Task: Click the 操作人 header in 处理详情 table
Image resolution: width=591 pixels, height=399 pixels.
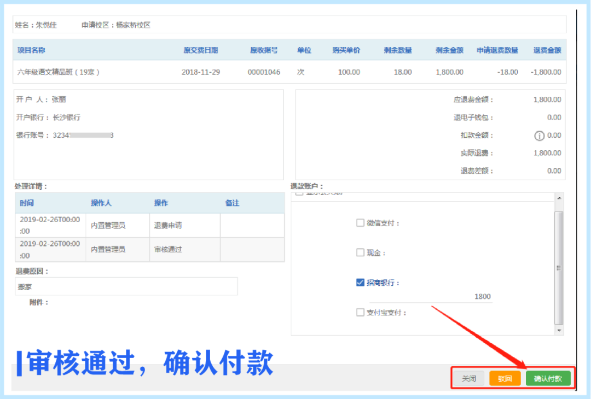Action: 101,203
